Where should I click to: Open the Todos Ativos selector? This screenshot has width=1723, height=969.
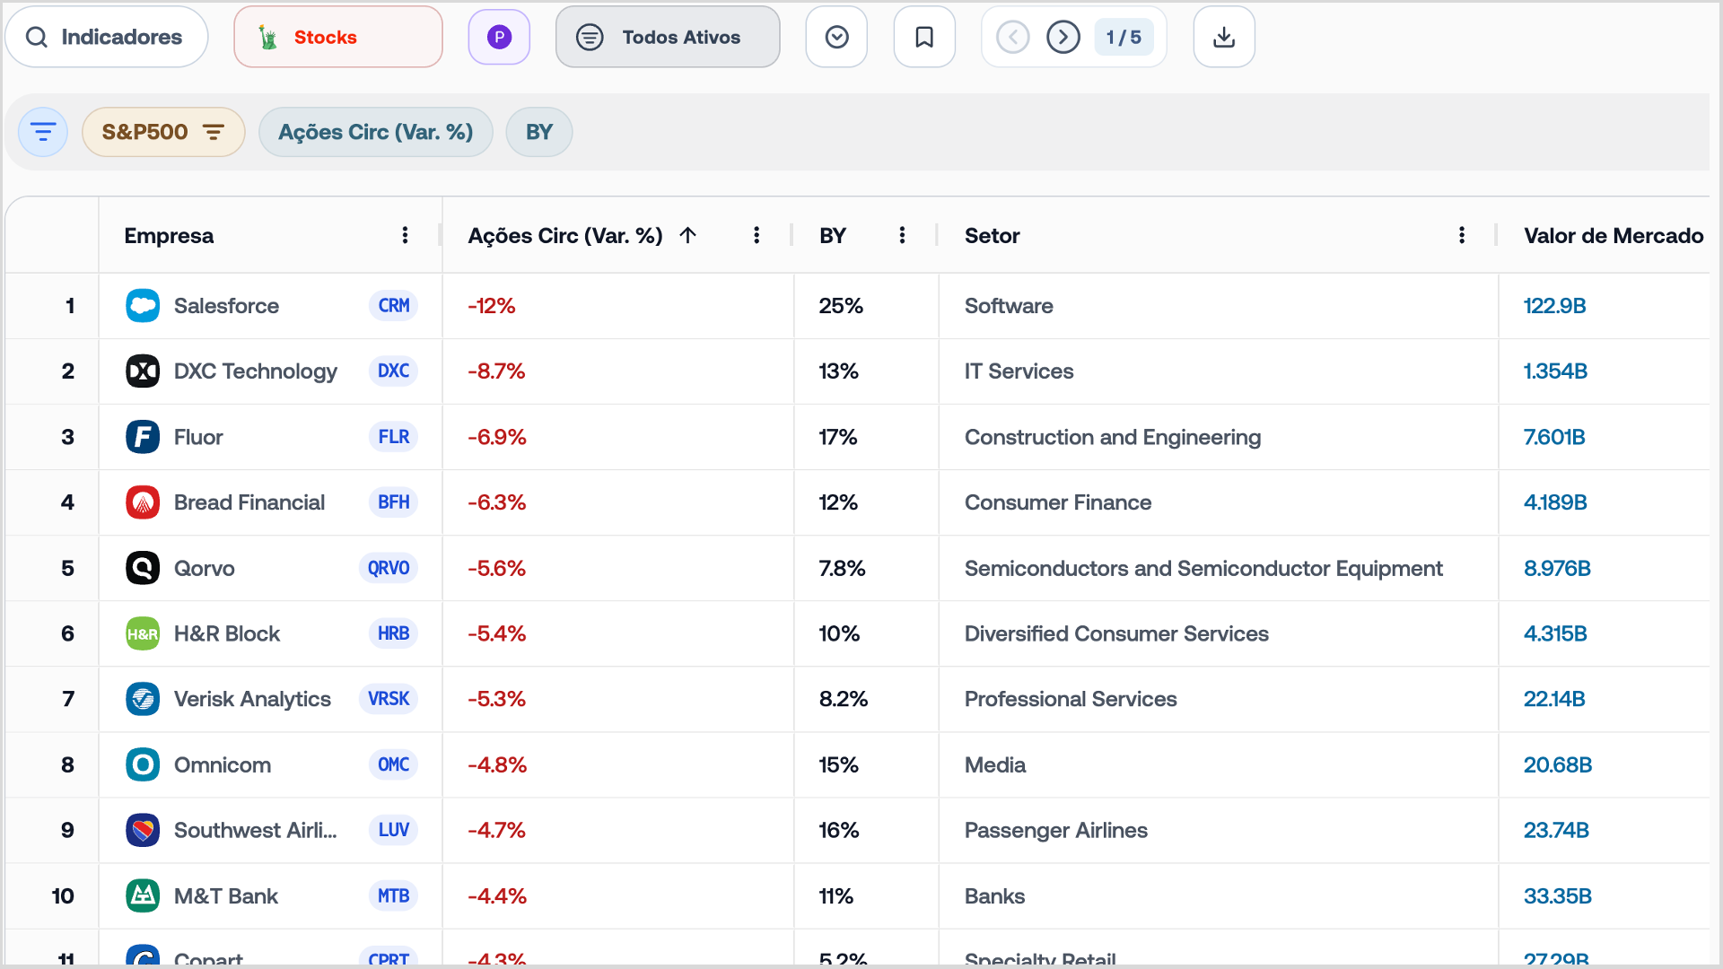(x=668, y=37)
